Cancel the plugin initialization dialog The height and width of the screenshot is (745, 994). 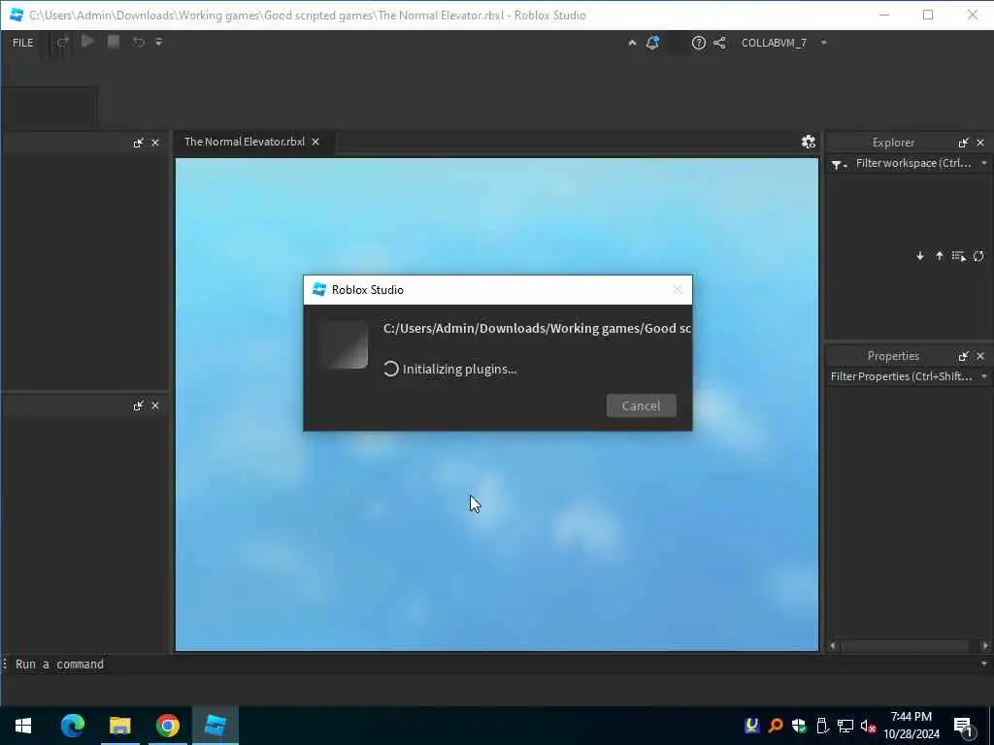pyautogui.click(x=641, y=406)
